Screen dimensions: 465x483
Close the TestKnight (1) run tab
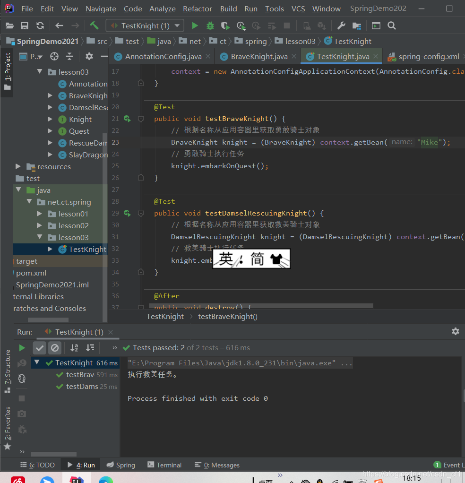click(x=111, y=332)
